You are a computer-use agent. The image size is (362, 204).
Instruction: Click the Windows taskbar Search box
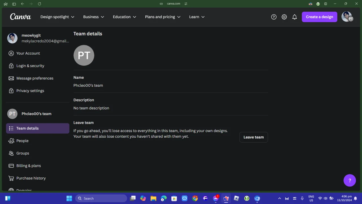pyautogui.click(x=101, y=198)
